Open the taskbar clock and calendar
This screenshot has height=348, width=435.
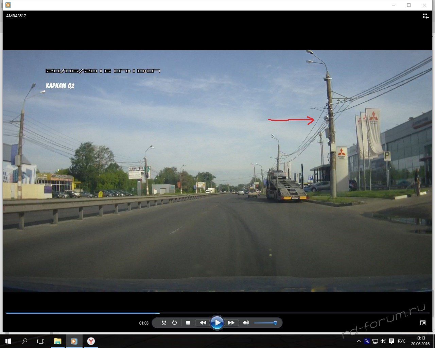(420, 341)
